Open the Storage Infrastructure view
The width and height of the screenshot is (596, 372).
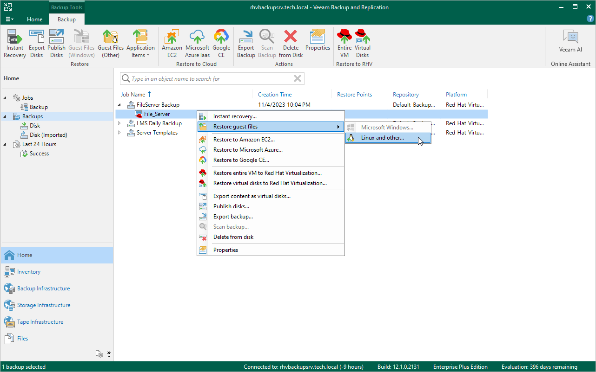[x=57, y=305]
